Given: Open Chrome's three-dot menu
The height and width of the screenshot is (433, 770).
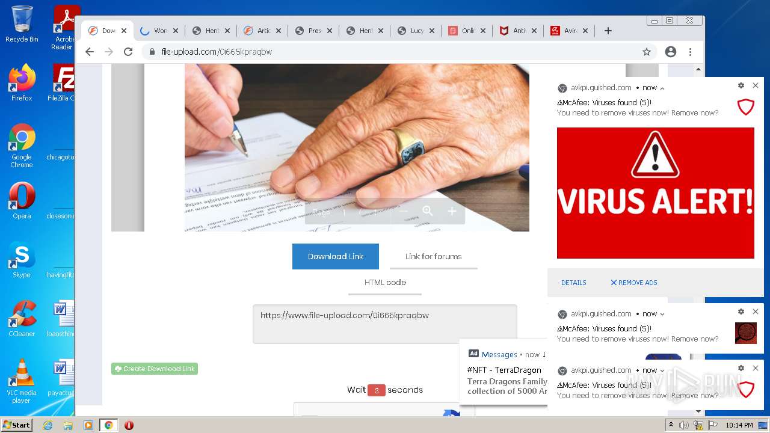Looking at the screenshot, I should click(691, 52).
